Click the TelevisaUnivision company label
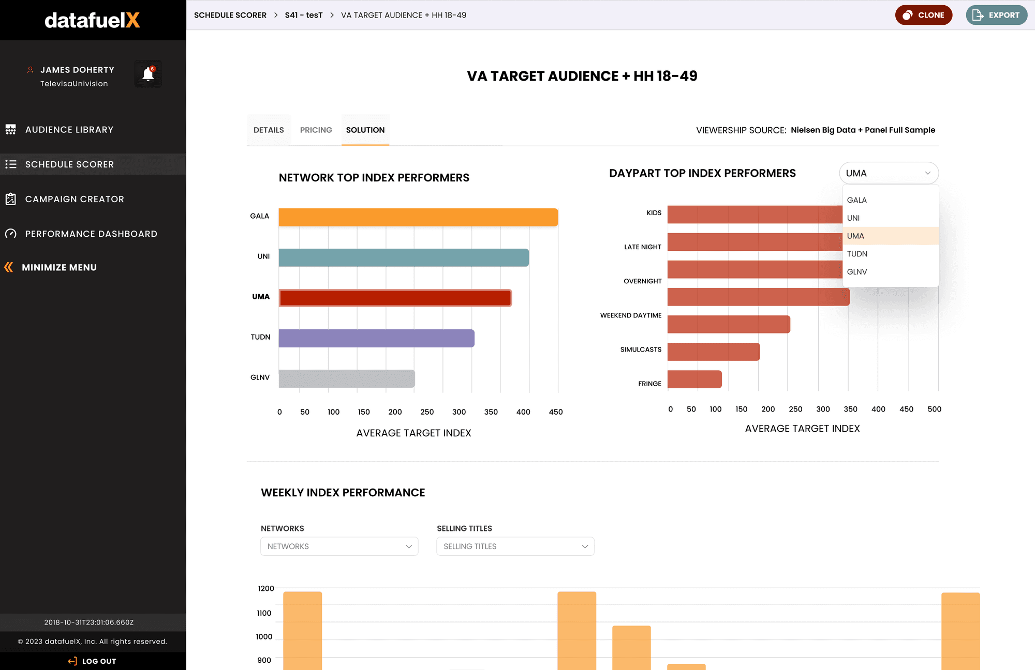The height and width of the screenshot is (670, 1035). [74, 84]
